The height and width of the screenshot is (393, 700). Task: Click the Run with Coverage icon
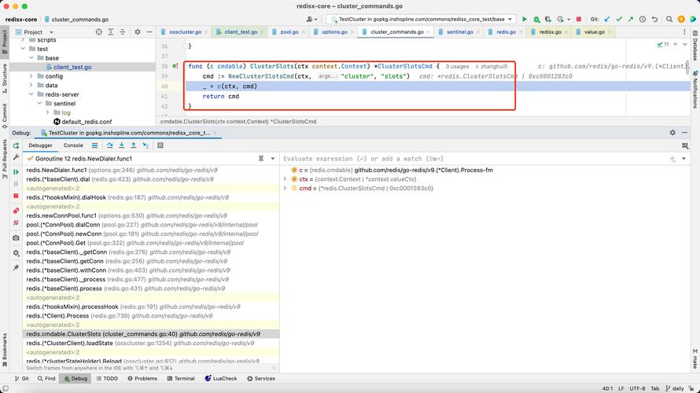[x=548, y=19]
